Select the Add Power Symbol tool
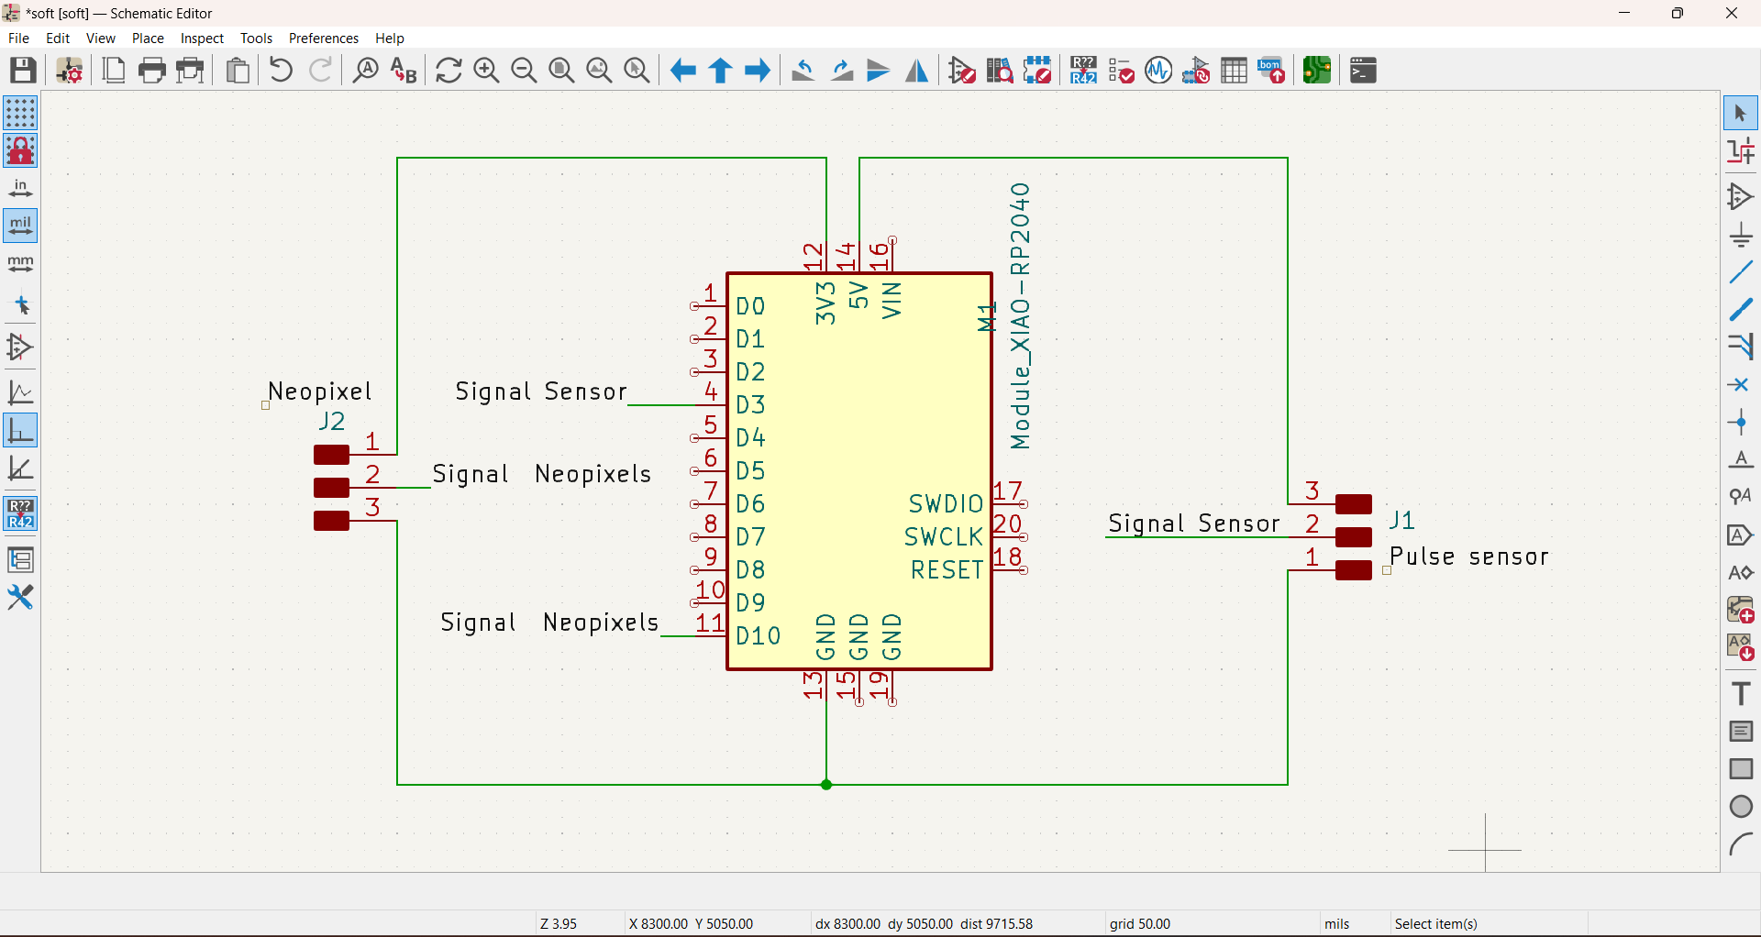1761x937 pixels. (1741, 236)
